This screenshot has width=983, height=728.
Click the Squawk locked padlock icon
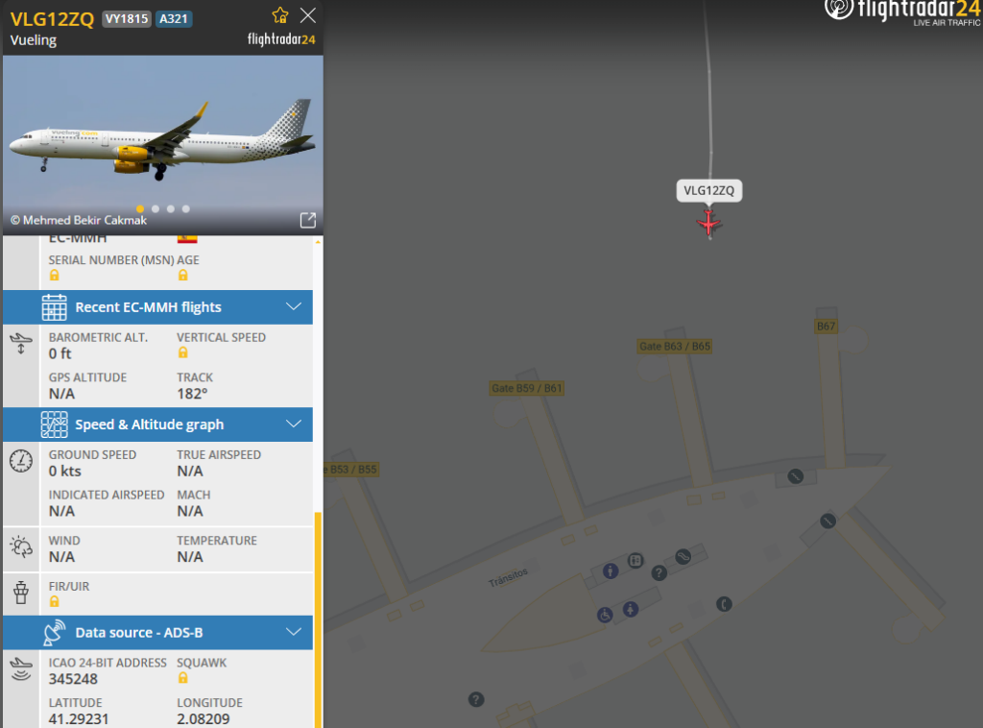click(182, 678)
